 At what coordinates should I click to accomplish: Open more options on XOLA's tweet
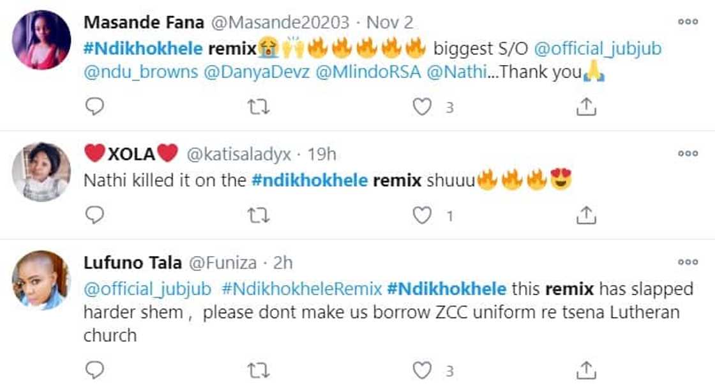pyautogui.click(x=688, y=153)
